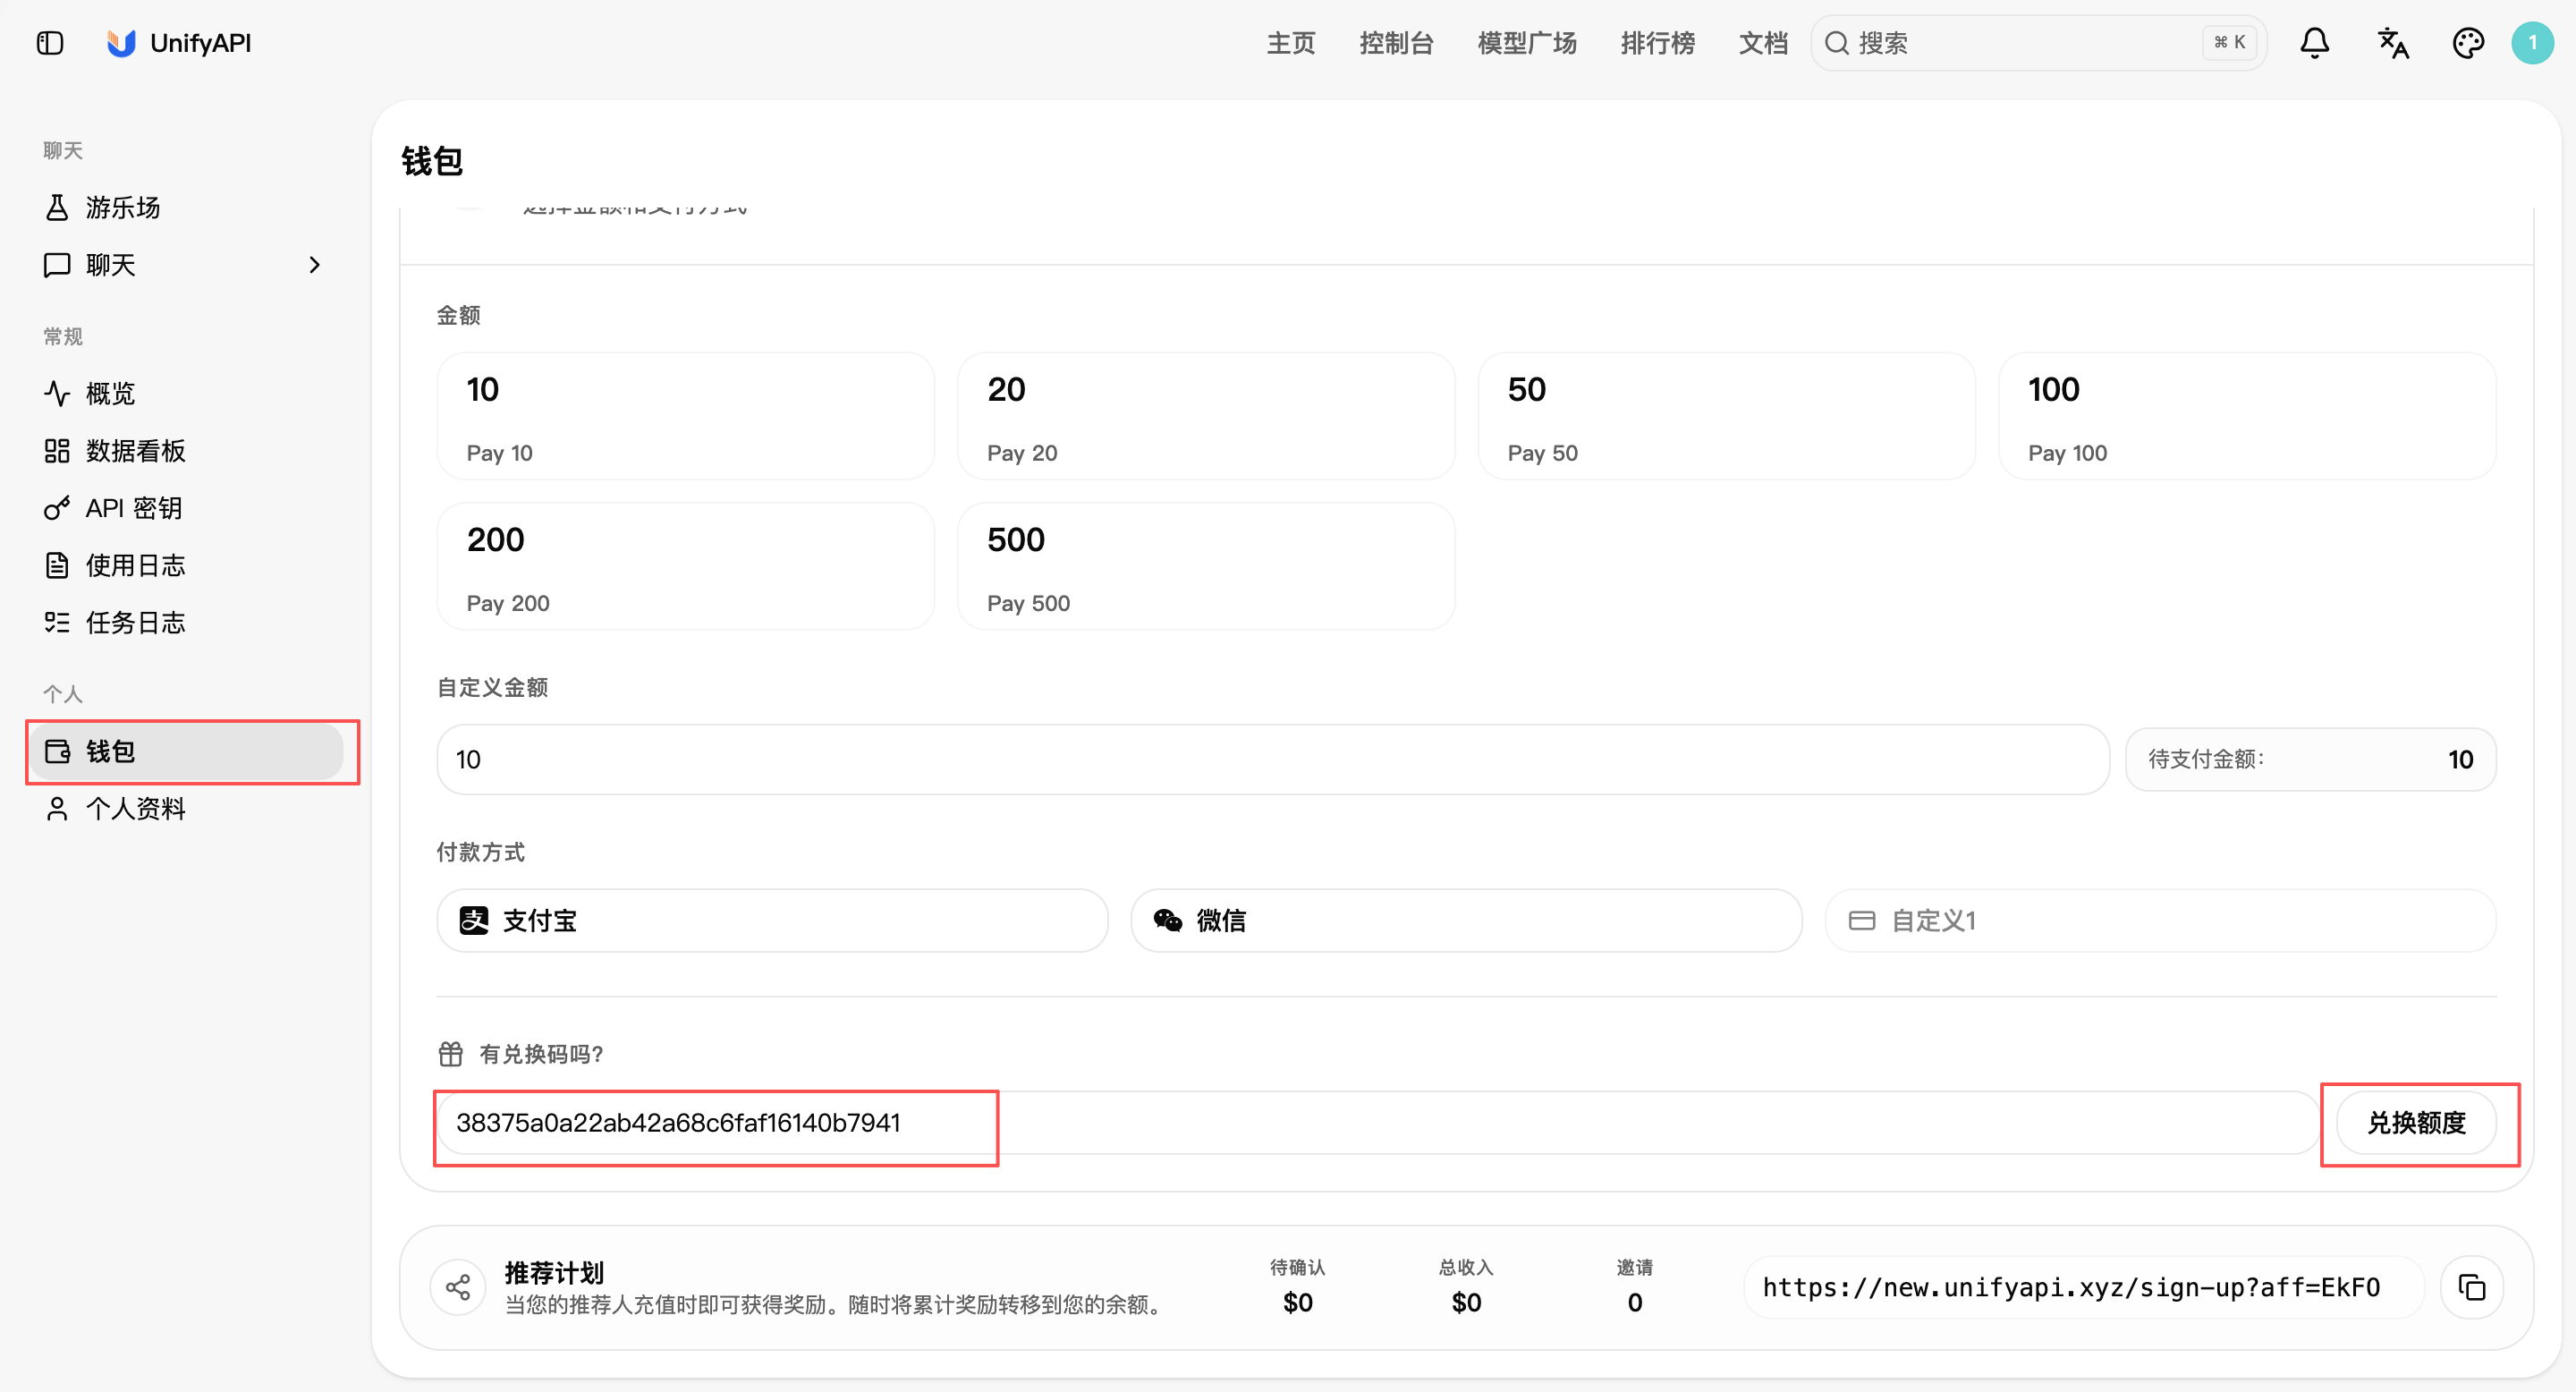Click the 总收入 $0 value
This screenshot has width=2576, height=1392.
pyautogui.click(x=1466, y=1302)
